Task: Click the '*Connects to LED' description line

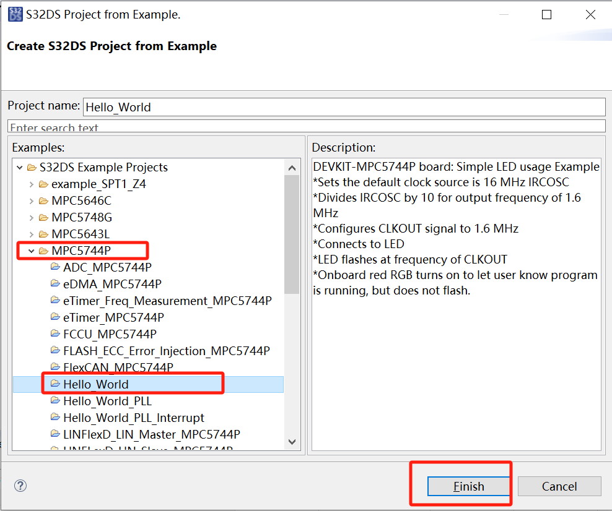Action: [x=359, y=244]
